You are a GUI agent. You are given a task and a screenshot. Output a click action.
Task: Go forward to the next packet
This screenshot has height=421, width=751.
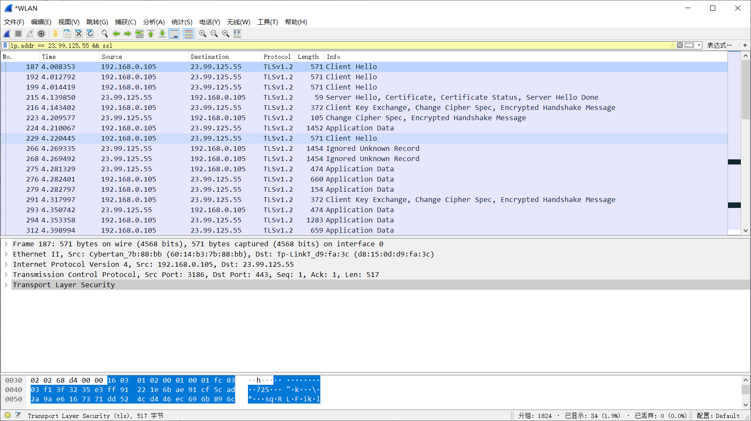(x=127, y=34)
